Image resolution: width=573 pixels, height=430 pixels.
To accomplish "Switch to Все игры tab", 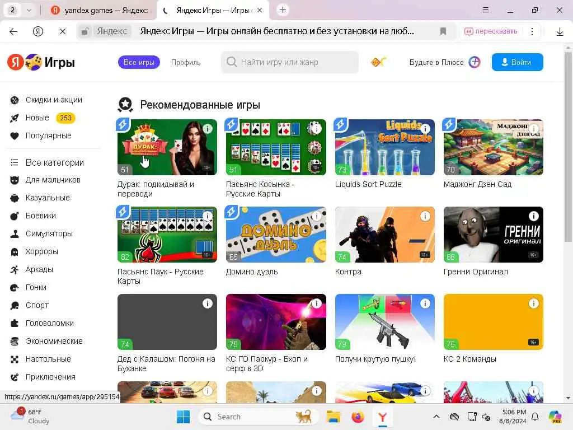I will [x=139, y=63].
